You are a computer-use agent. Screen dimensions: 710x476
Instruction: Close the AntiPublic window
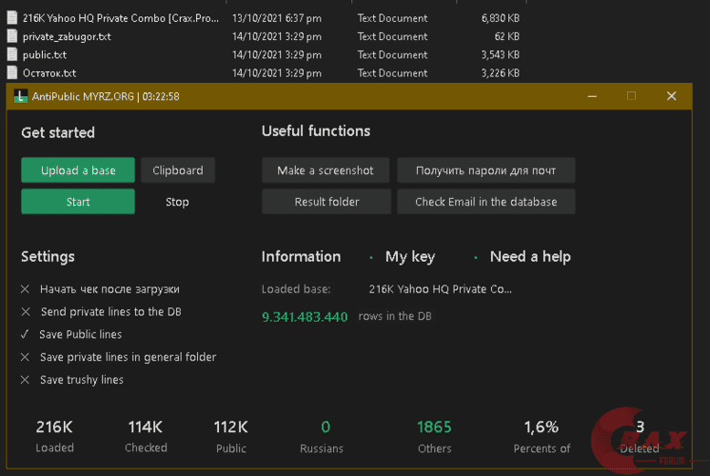coord(671,96)
